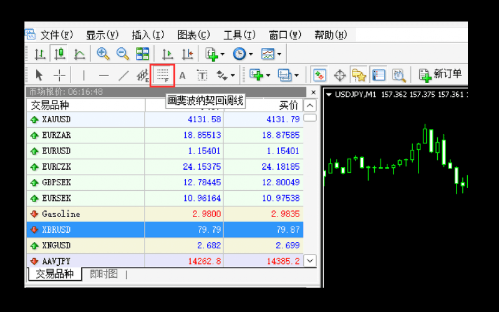Open a new chart window
This screenshot has width=499, height=312.
tap(256, 75)
